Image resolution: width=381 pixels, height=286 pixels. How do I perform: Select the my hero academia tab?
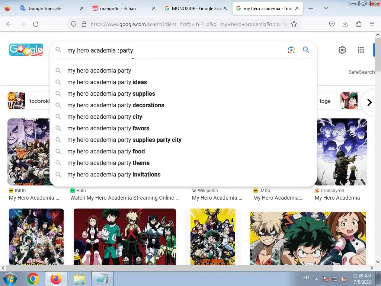pyautogui.click(x=267, y=9)
